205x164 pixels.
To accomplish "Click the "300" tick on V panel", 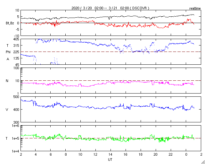I will [17, 122].
